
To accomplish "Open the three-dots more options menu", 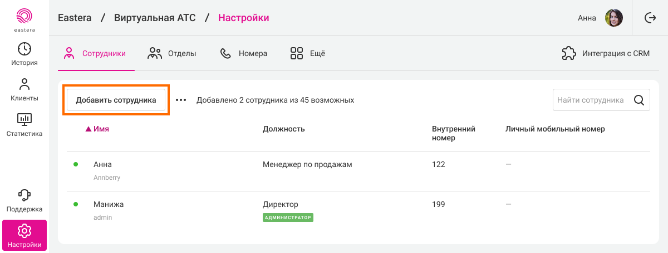I will click(181, 100).
